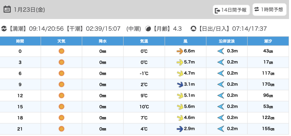Click the tide wave icon before 満潮
Image resolution: width=291 pixels, height=136 pixels.
[x=4, y=29]
